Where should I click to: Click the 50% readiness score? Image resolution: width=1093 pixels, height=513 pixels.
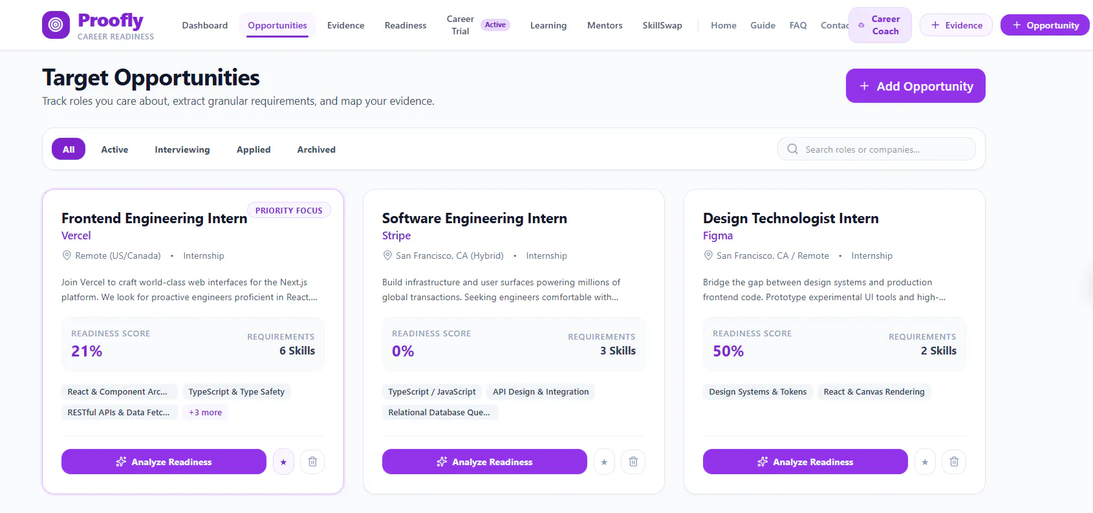click(728, 351)
